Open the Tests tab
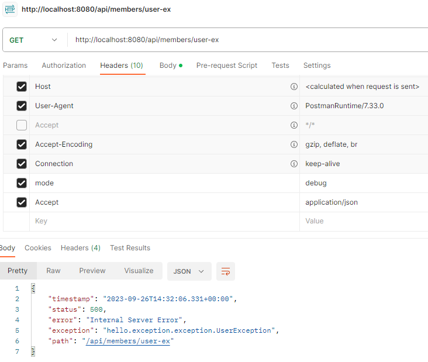 tap(280, 65)
